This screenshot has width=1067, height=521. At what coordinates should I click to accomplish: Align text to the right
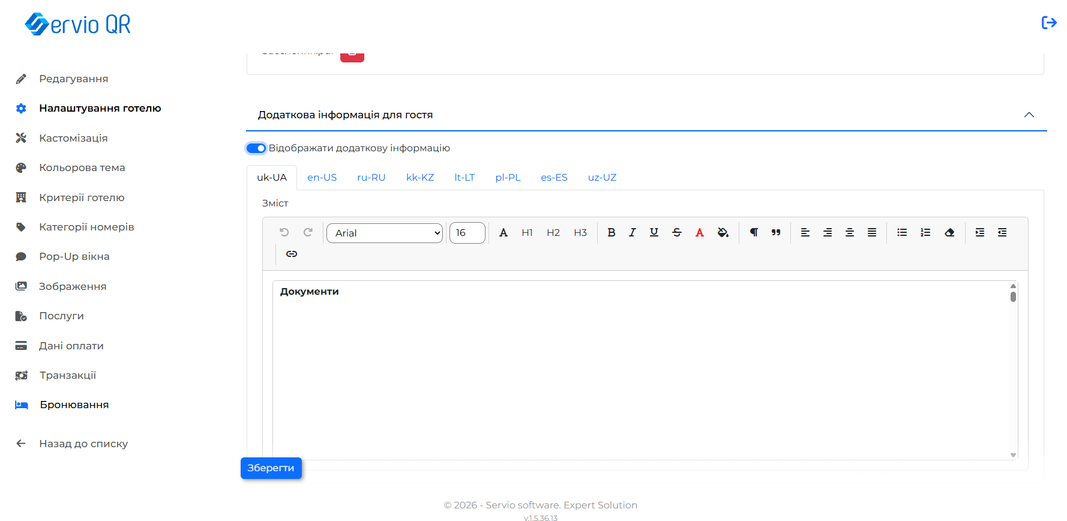[x=828, y=232]
